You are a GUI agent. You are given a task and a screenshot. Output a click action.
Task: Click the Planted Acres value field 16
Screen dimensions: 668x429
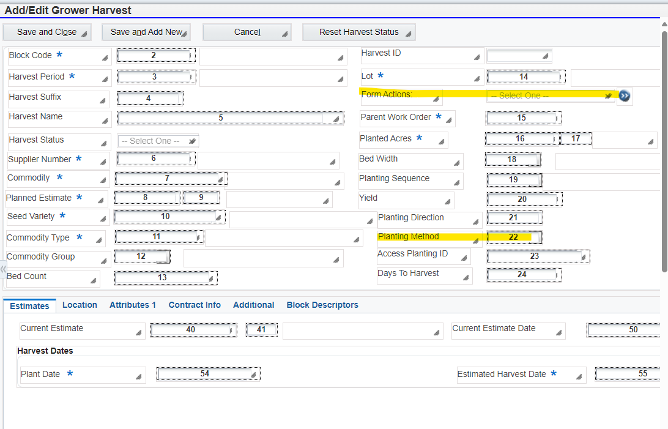(522, 139)
